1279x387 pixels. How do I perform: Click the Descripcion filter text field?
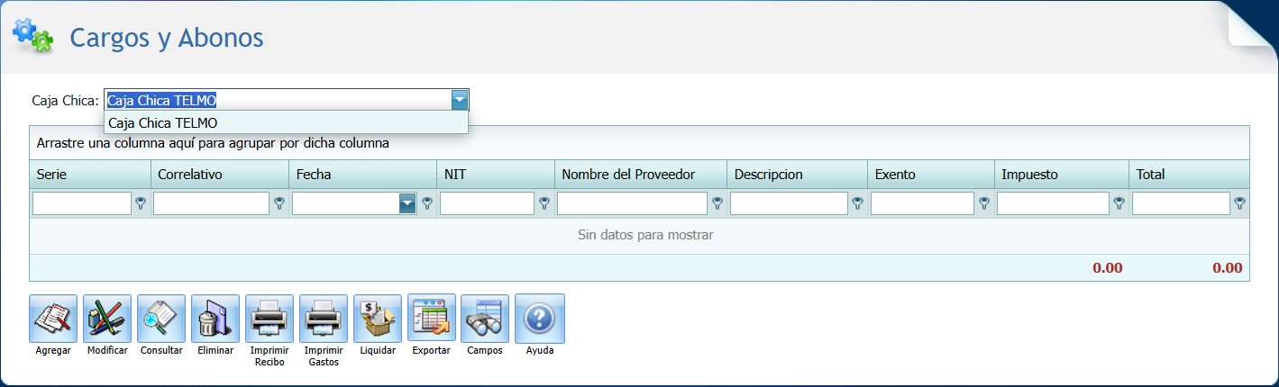tap(789, 204)
